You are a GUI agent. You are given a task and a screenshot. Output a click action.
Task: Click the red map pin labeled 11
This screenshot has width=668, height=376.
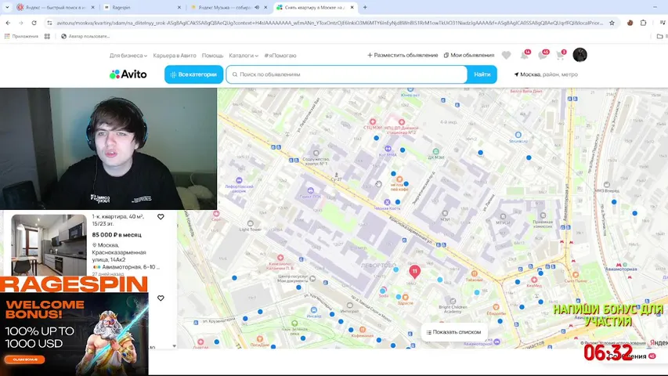point(414,272)
